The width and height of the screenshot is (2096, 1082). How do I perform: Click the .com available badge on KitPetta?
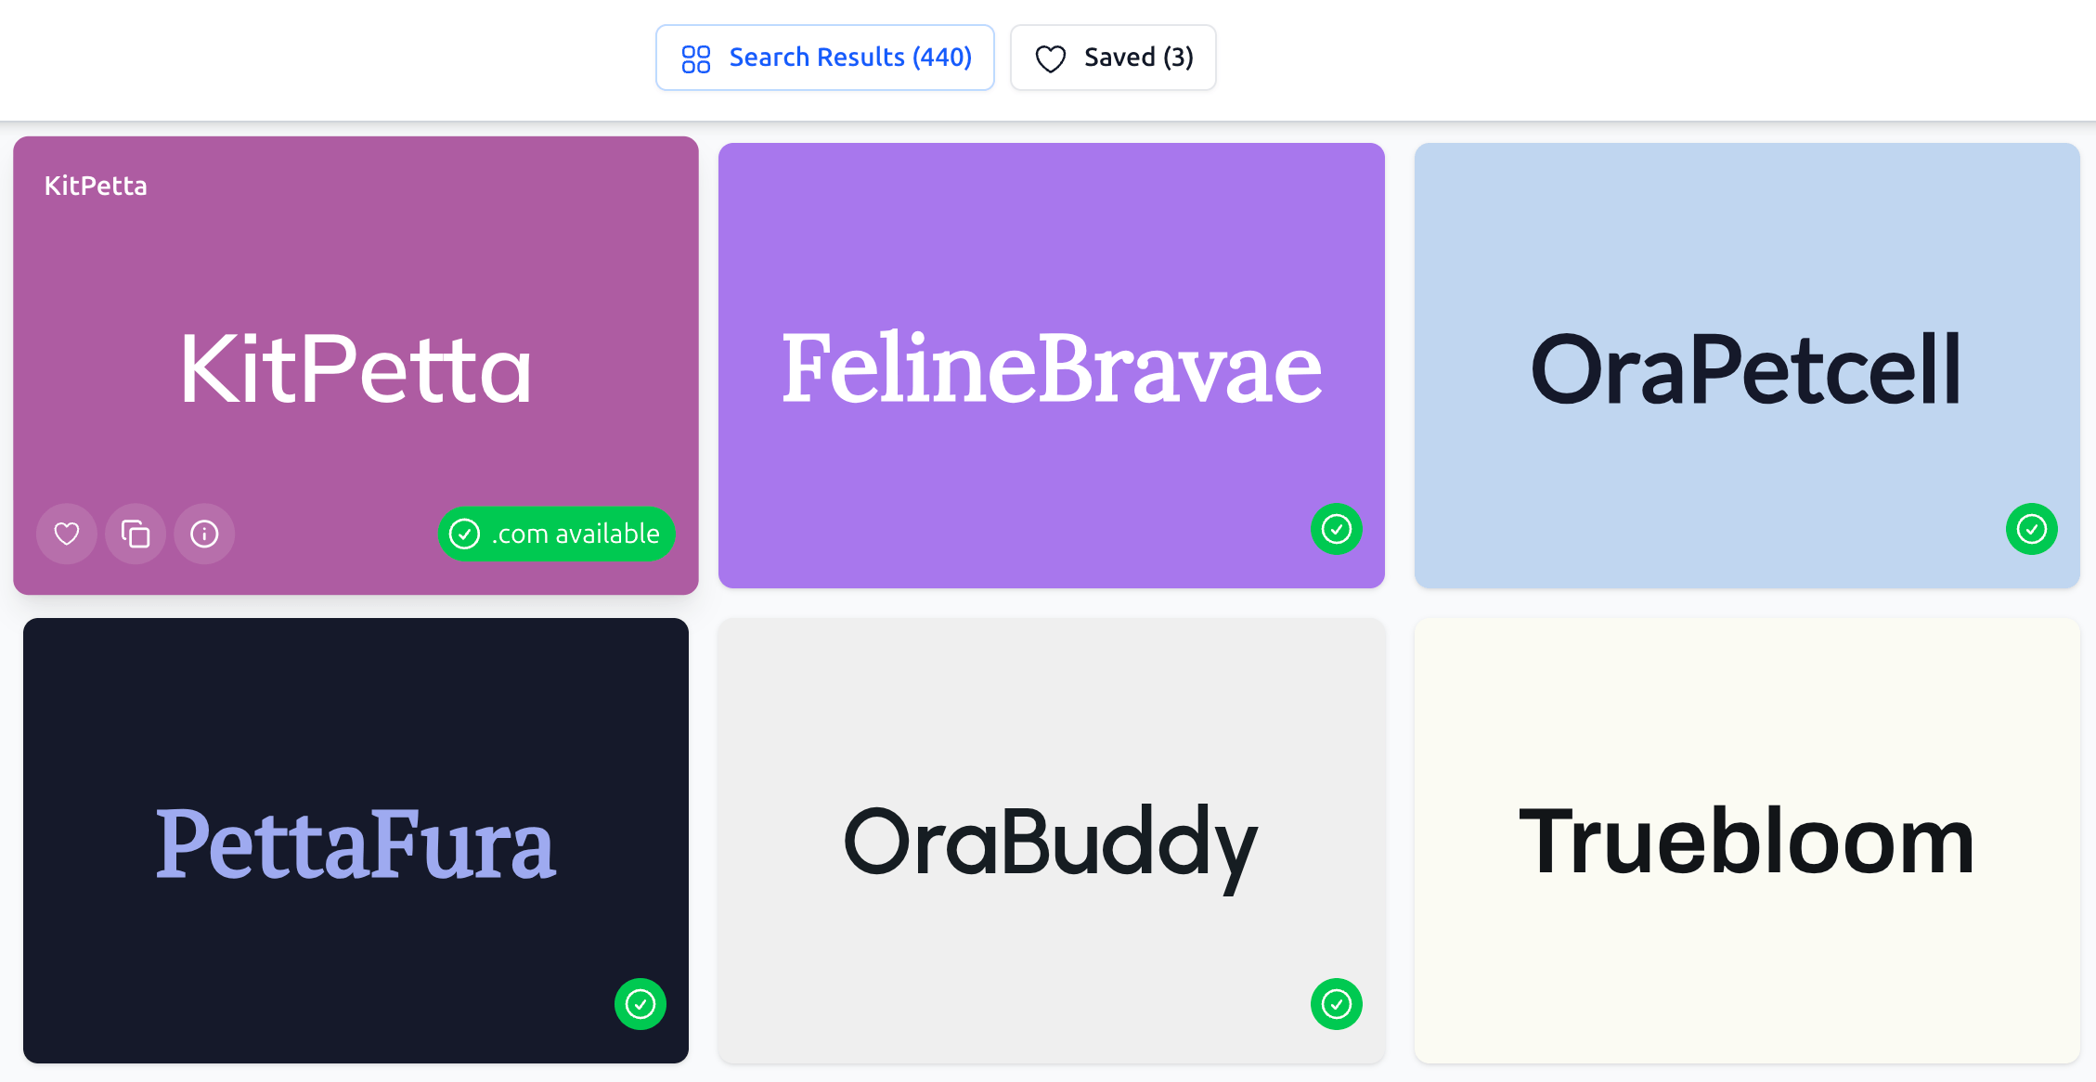click(556, 534)
